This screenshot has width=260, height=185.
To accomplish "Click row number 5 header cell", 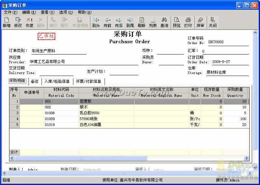I will point(15,125).
